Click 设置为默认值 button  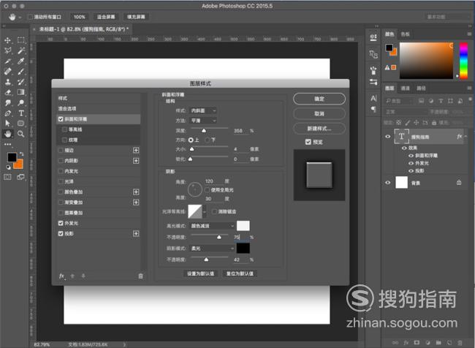point(200,273)
